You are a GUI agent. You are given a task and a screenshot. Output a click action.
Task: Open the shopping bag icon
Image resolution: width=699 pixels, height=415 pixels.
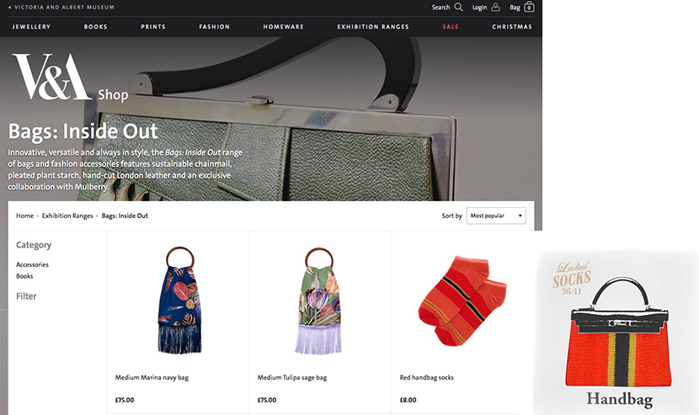pyautogui.click(x=529, y=7)
